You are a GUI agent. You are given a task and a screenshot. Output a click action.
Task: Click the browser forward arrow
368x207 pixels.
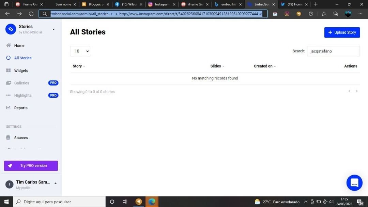[19, 14]
